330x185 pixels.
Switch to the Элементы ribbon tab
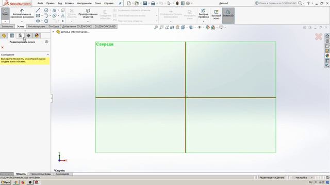pos(8,27)
